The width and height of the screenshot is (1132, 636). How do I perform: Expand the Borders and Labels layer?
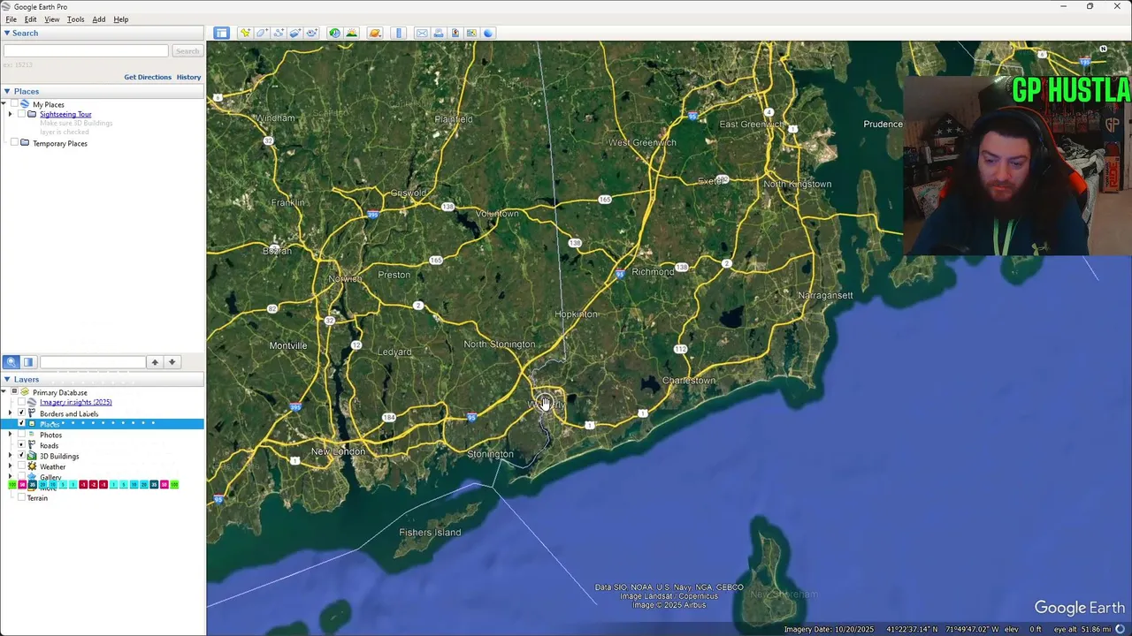point(11,413)
